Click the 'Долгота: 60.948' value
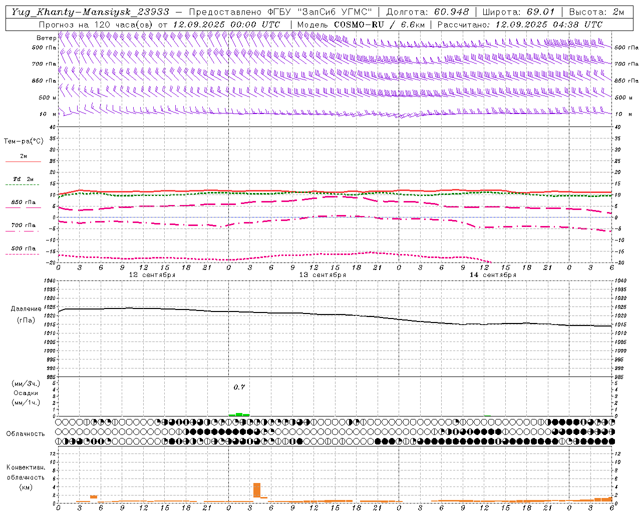Screen dimensions: 641x512 [x=428, y=12]
